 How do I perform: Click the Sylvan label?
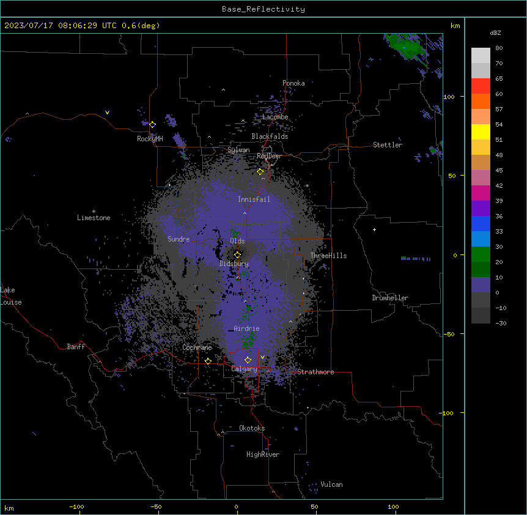coord(238,150)
